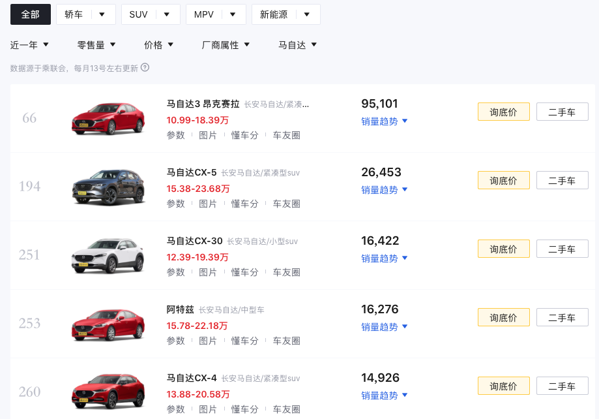Open 参数 for 马自达CX-4
Viewport: 599px width, 419px height.
(176, 409)
